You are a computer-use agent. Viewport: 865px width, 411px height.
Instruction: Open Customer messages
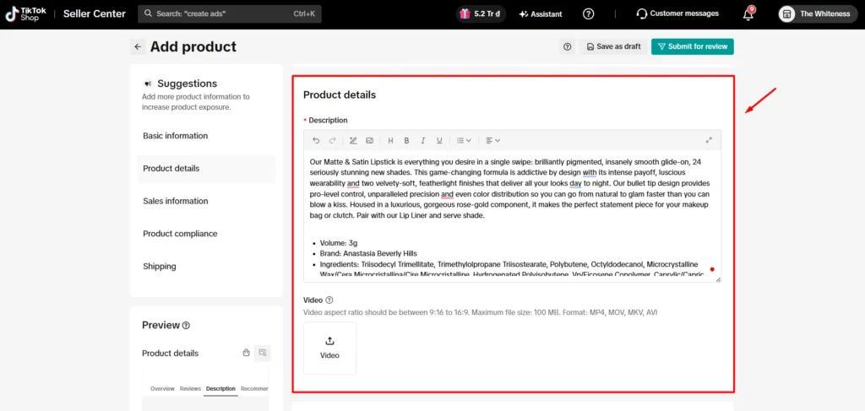point(677,14)
